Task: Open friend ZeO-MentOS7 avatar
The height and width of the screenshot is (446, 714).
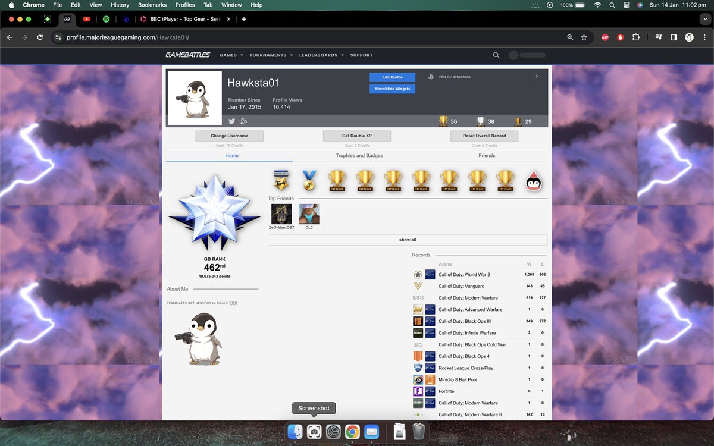Action: [x=281, y=214]
